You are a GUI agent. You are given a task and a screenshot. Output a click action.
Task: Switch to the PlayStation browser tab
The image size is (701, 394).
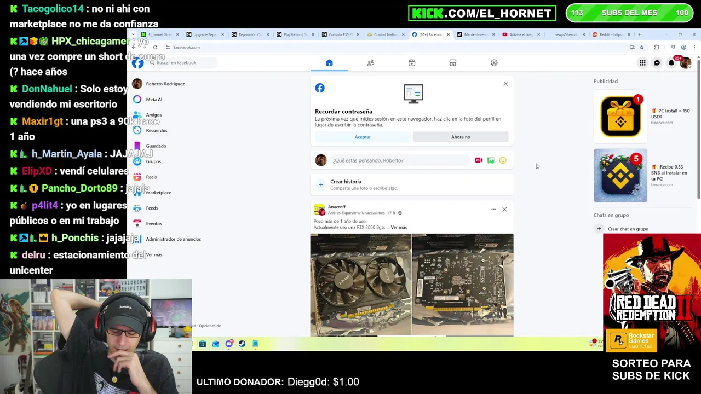pyautogui.click(x=295, y=34)
